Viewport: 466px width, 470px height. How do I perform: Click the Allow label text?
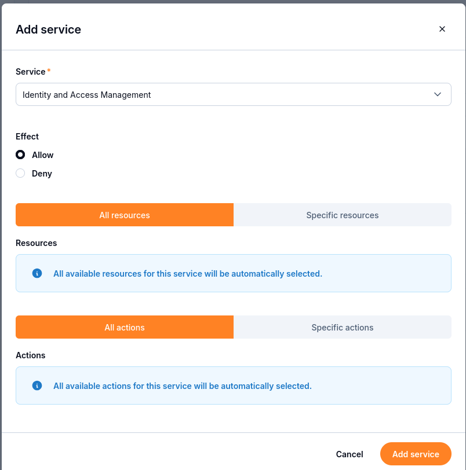(43, 155)
